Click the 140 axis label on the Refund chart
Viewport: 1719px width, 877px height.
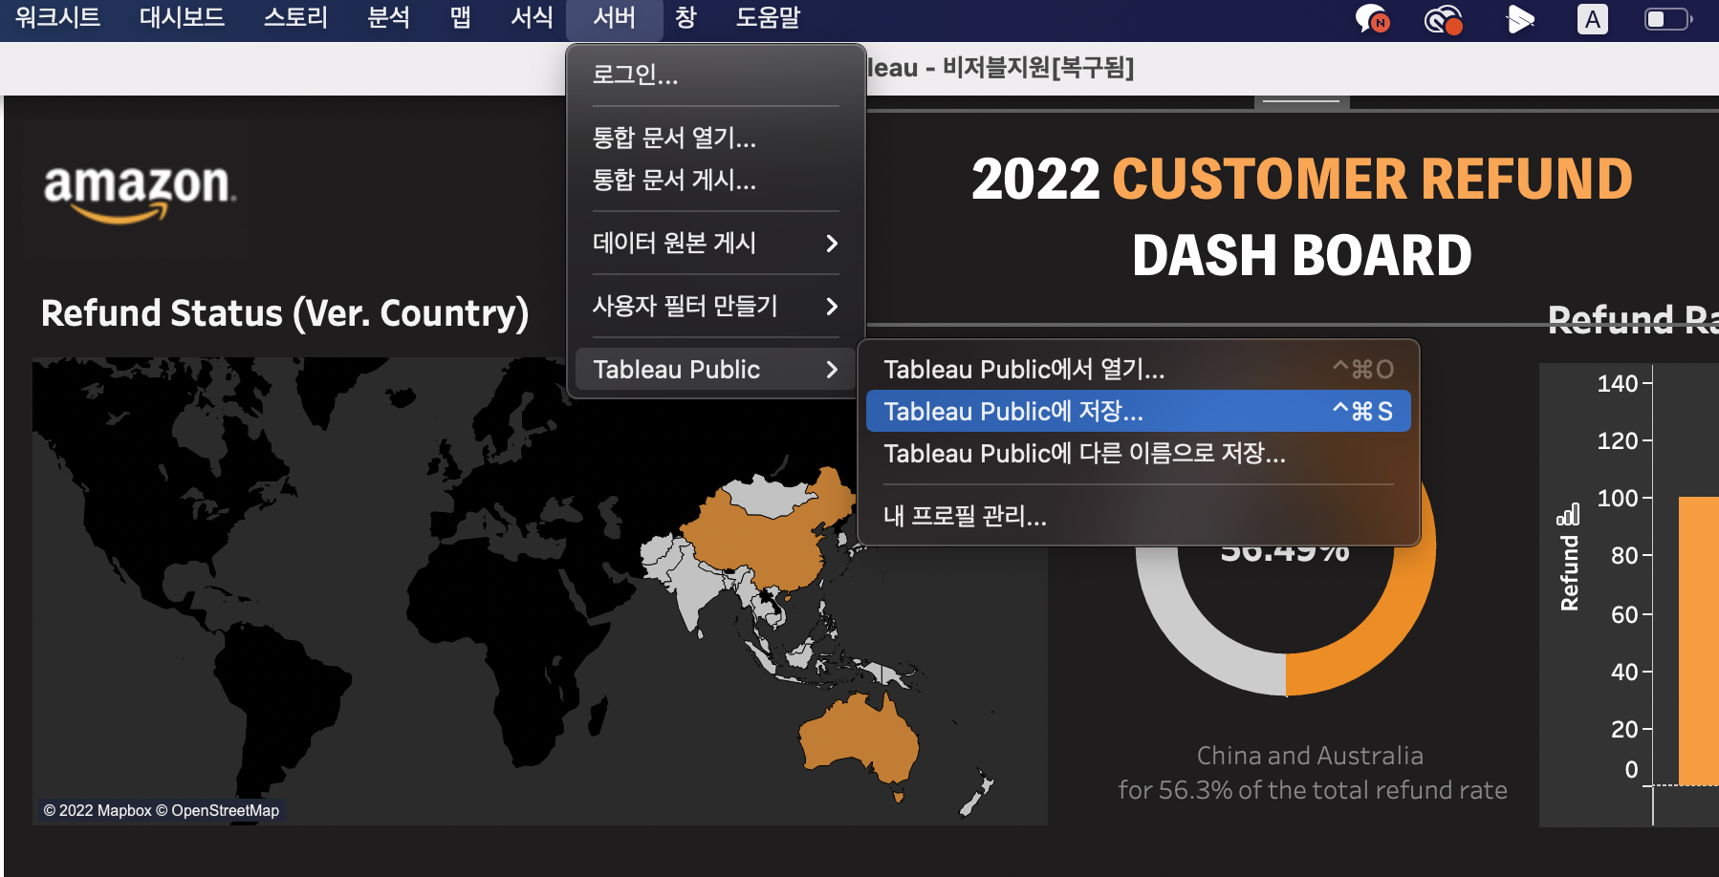tap(1618, 384)
